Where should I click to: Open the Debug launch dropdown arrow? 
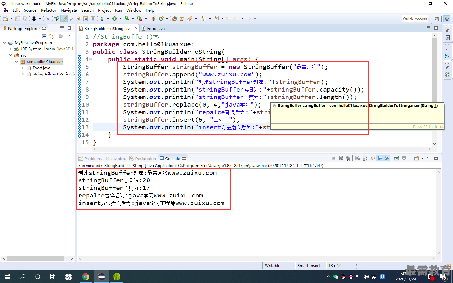(x=108, y=19)
